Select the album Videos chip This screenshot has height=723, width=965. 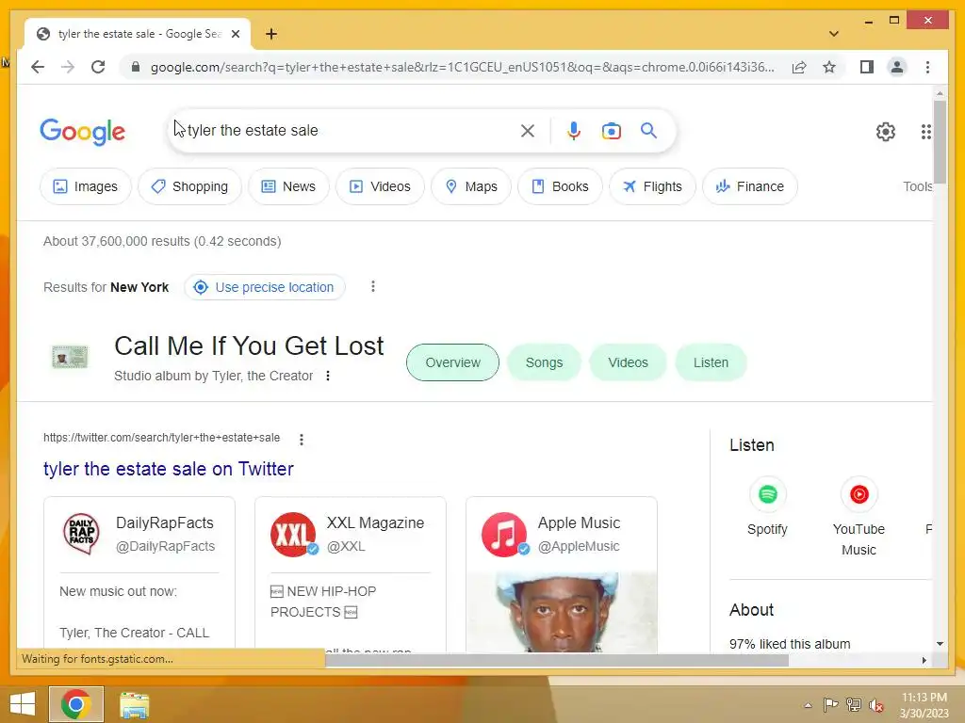tap(628, 362)
